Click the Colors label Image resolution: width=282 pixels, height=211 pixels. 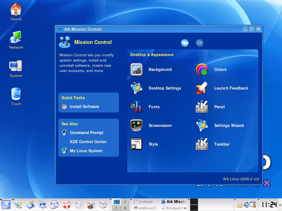pos(220,70)
